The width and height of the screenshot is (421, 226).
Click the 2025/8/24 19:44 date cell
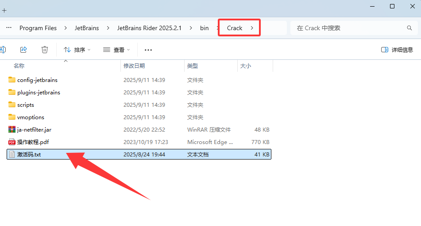144,154
